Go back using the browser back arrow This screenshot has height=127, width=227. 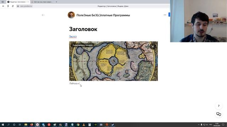pyautogui.click(x=3, y=6)
